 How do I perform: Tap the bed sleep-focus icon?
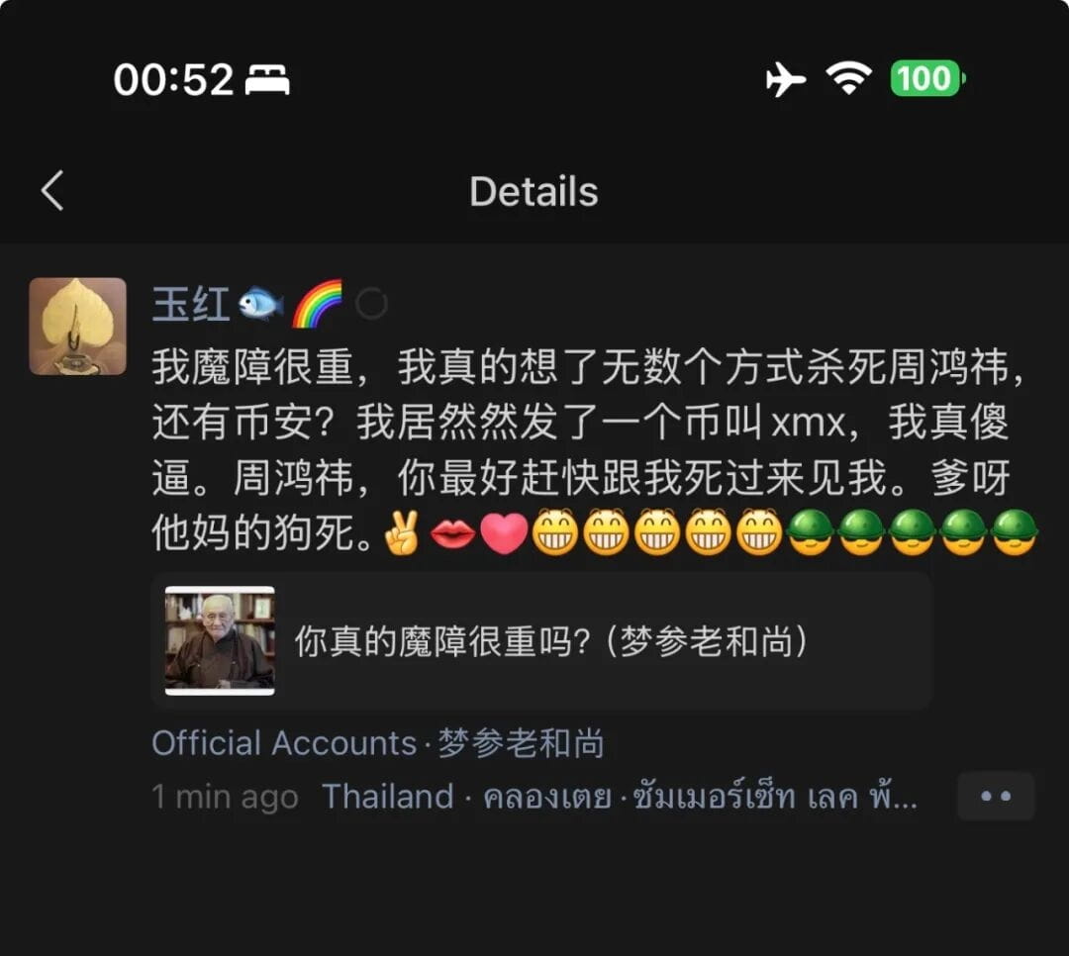(x=267, y=80)
